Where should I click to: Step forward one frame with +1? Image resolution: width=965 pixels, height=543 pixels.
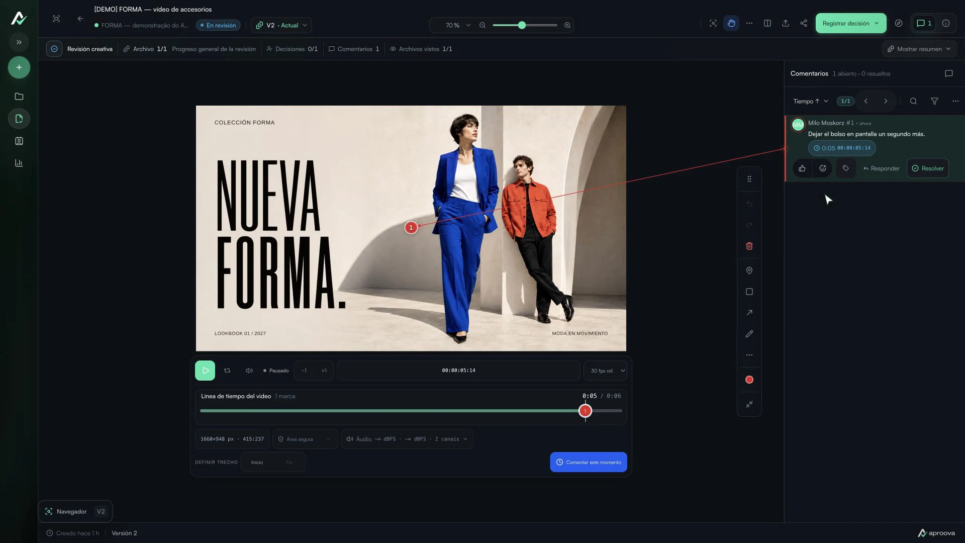point(324,371)
